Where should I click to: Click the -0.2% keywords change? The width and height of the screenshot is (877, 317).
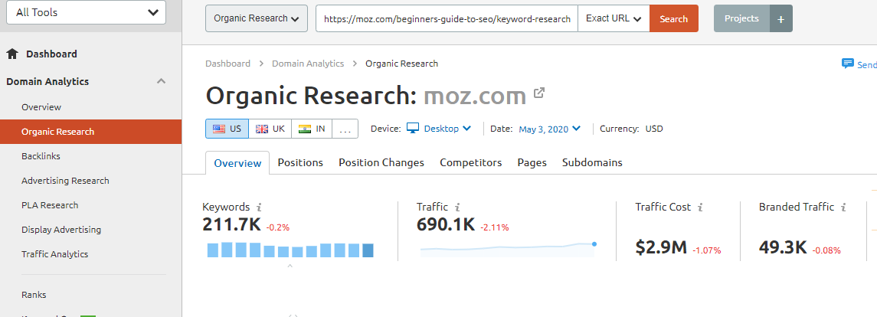(277, 227)
